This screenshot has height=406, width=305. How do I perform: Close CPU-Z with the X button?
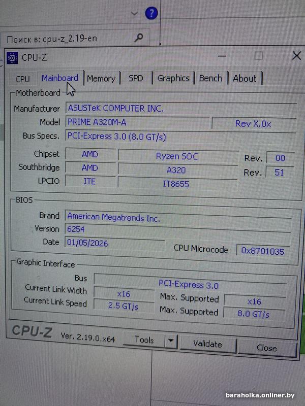[297, 56]
